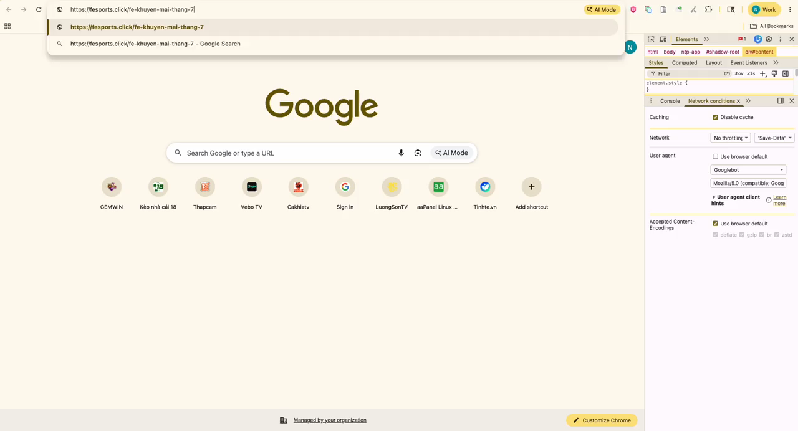
Task: Click the Add shortcut plus icon
Action: coord(532,187)
